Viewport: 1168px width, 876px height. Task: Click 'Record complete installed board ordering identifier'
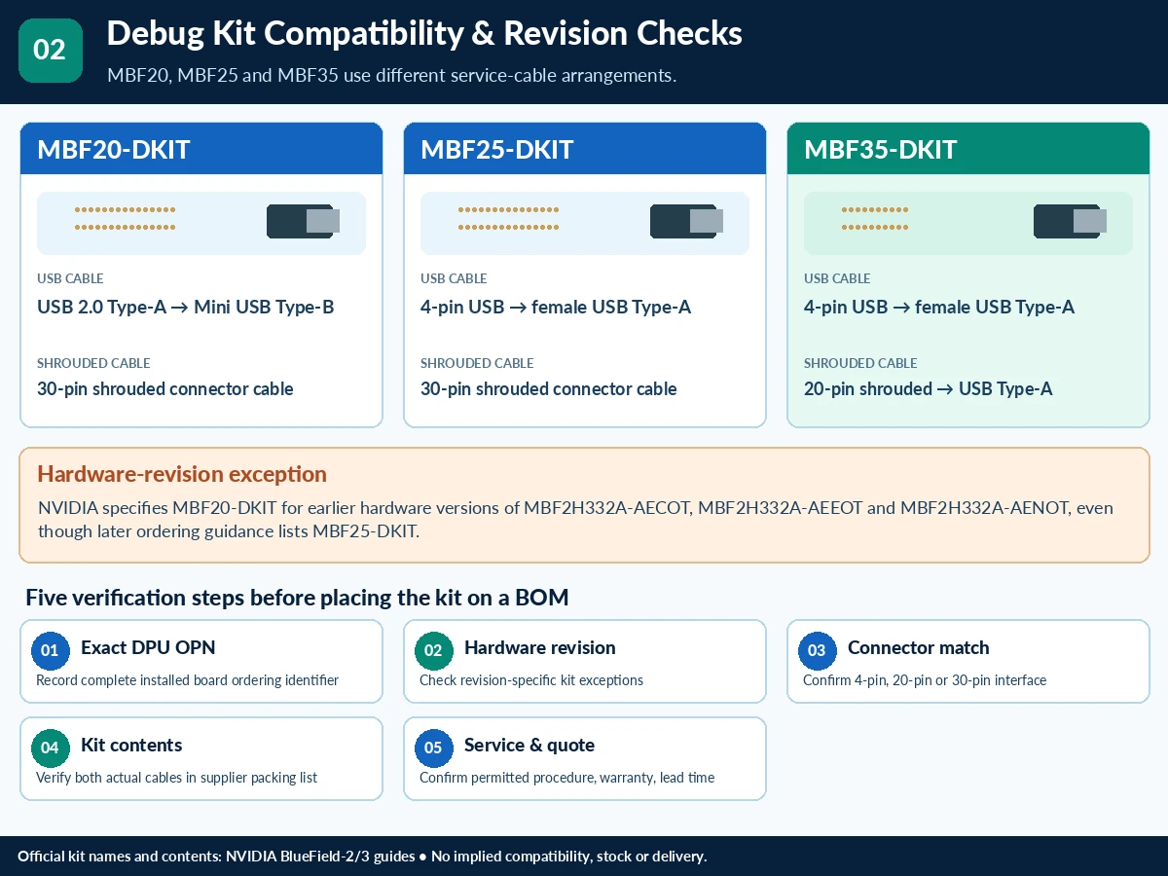point(187,680)
